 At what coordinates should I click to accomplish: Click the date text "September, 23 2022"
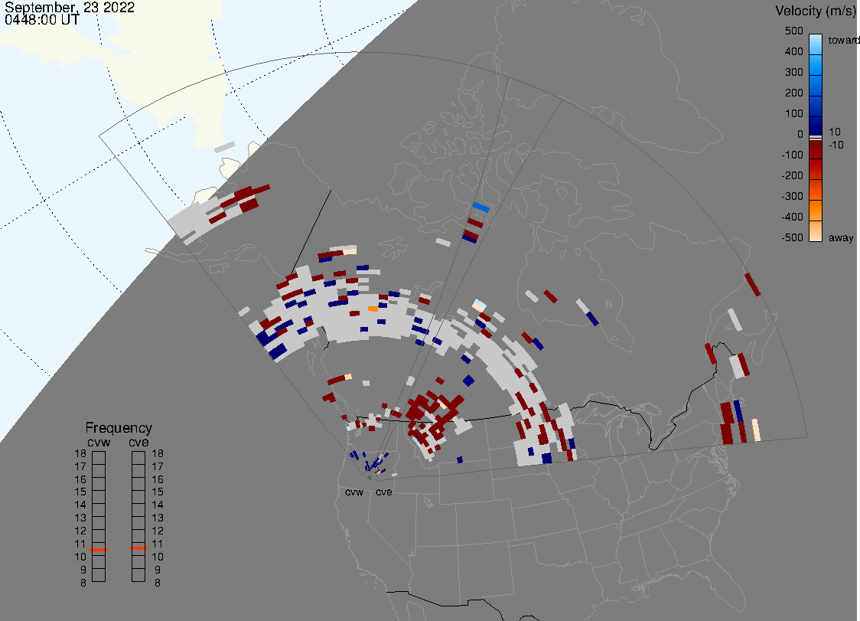pyautogui.click(x=70, y=7)
